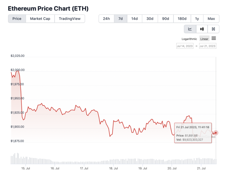The width and height of the screenshot is (225, 175).
Task: Open fullscreen chart expand icon
Action: (213, 29)
